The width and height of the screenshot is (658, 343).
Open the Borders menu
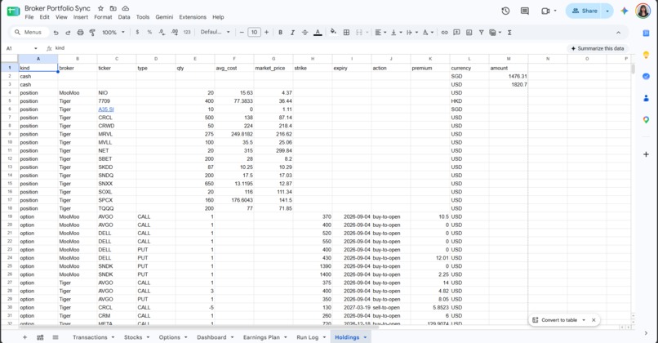346,33
